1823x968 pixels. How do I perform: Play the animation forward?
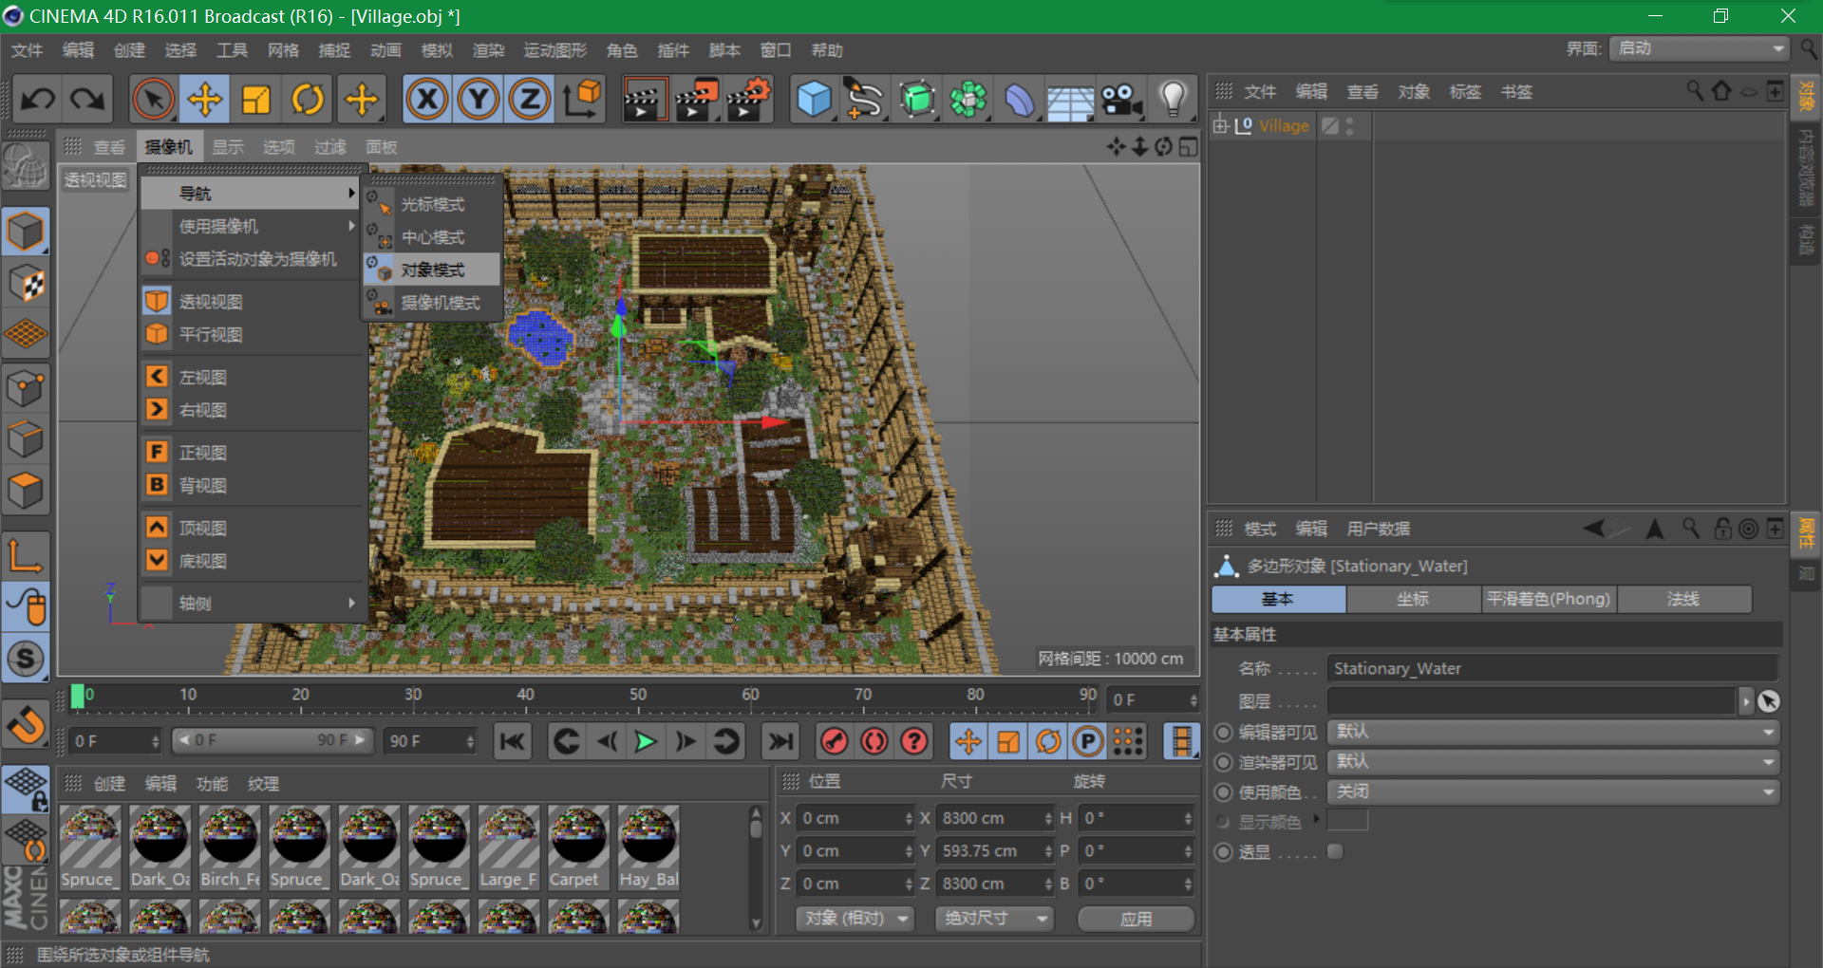646,741
